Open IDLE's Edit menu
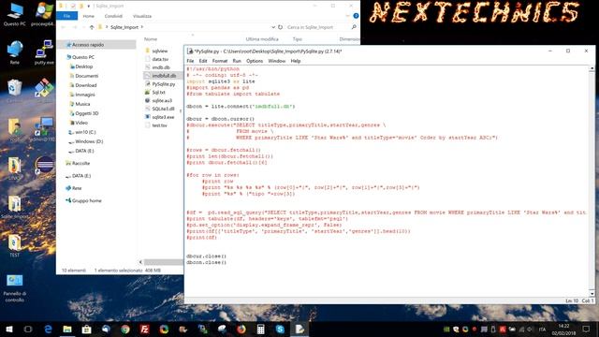Screen dimensions: 599x337 [x=203, y=61]
